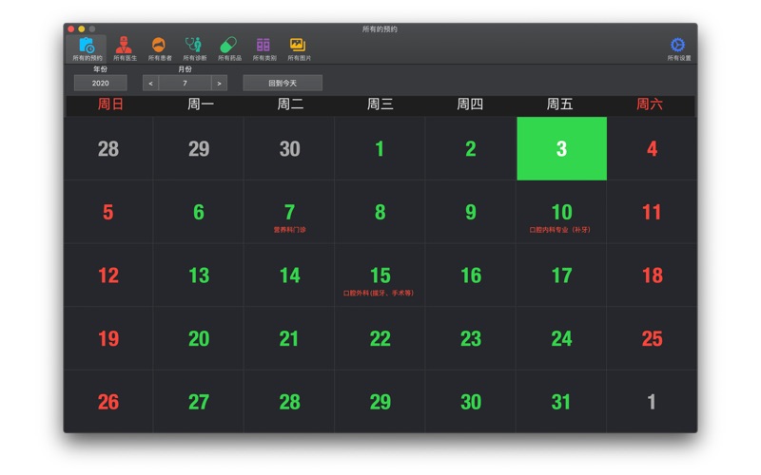This screenshot has width=761, height=475.
Task: Open the 所有患者 patients list
Action: click(x=159, y=48)
